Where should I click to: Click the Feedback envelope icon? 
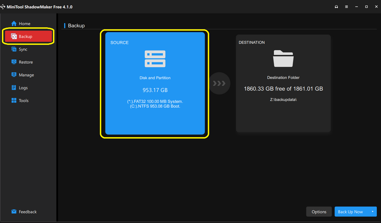pos(14,211)
